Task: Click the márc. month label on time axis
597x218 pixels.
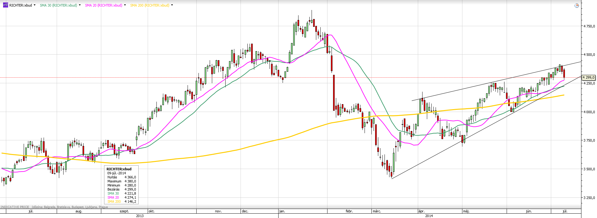Action: coord(377,211)
